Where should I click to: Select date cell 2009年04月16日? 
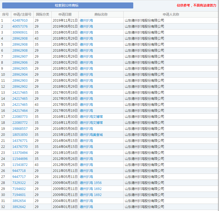[65, 183]
